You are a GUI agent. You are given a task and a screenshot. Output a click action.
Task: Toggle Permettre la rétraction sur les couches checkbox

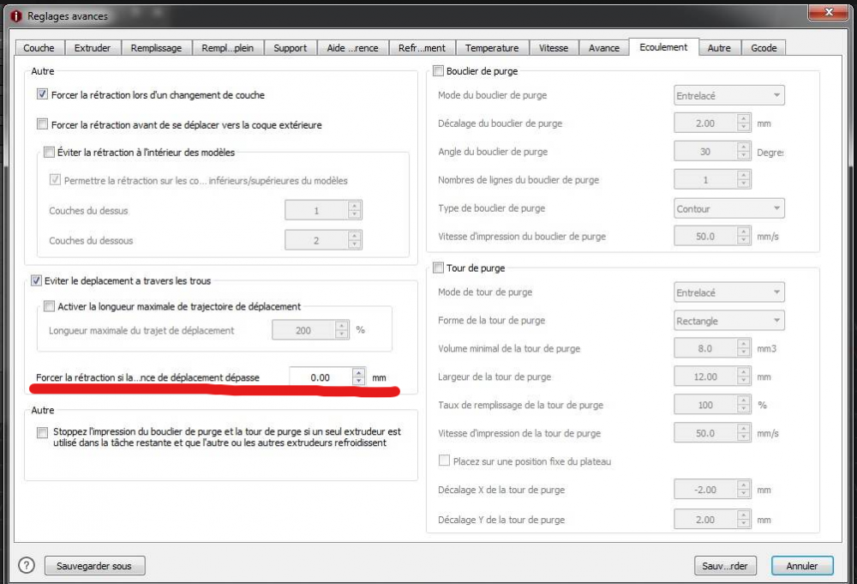coord(55,179)
